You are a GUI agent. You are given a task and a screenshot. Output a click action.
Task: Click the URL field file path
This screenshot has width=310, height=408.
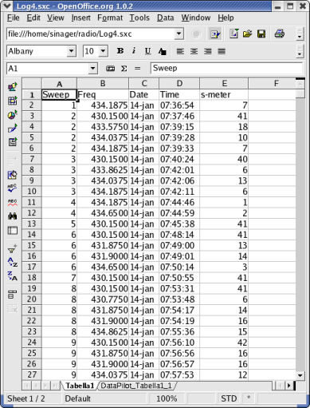(x=91, y=34)
